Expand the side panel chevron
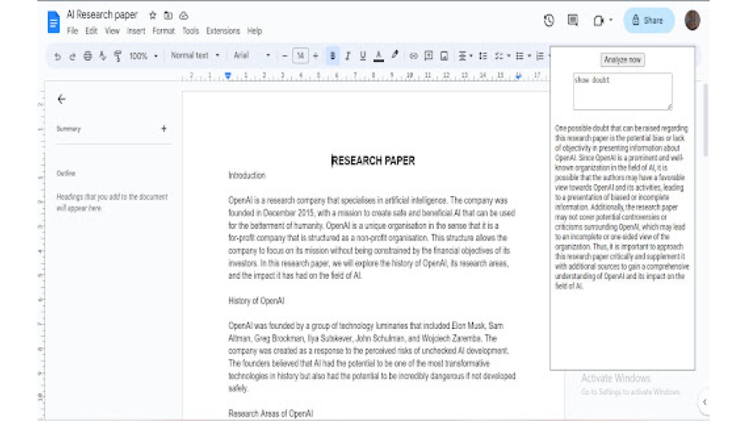Screen dimensions: 747x421 coord(704,402)
